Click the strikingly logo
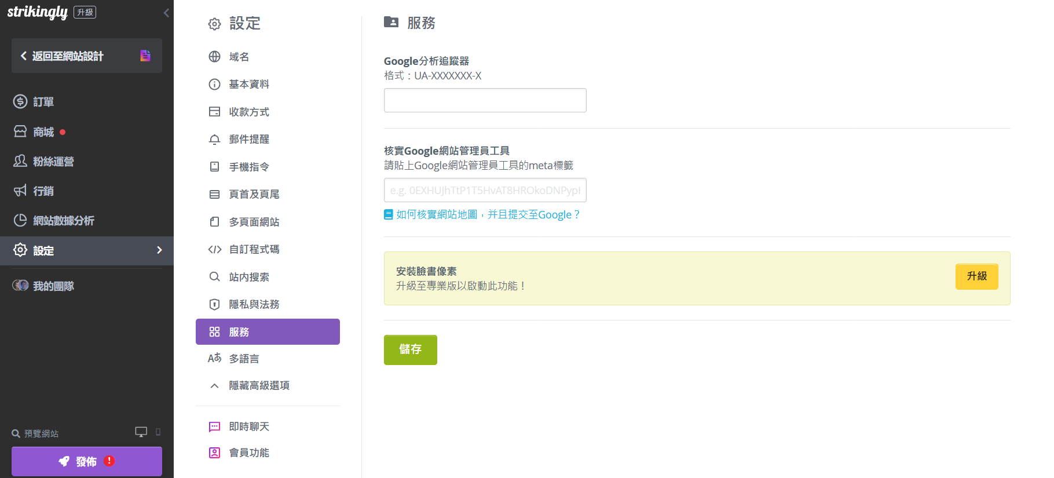Viewport: 1054px width, 478px height. 37,12
